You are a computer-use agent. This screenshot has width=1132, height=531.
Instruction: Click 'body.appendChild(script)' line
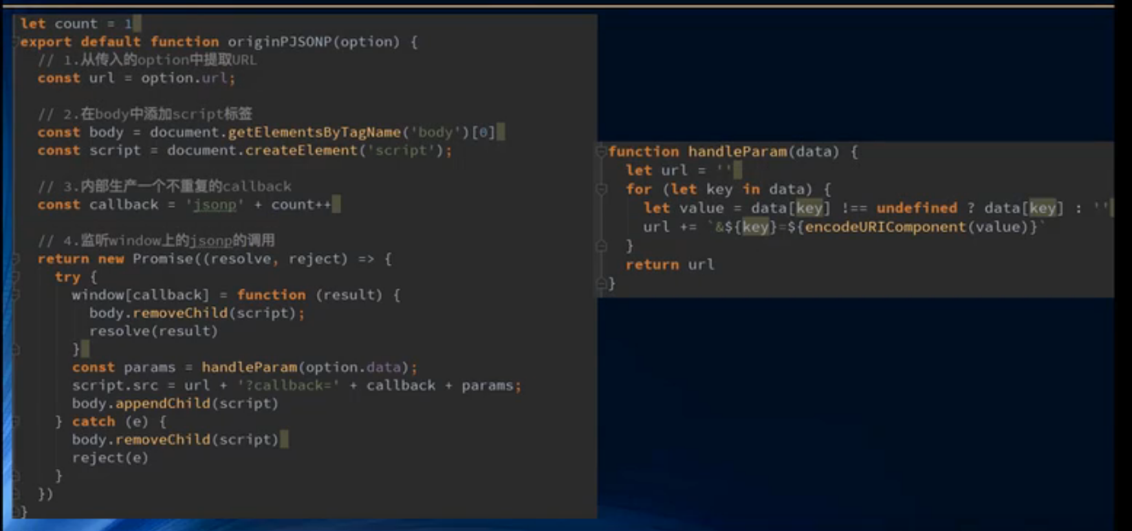click(x=175, y=404)
